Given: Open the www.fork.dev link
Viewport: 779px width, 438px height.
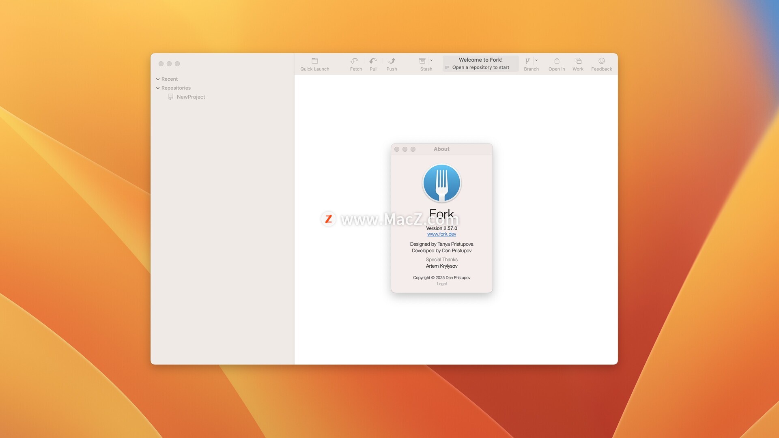Looking at the screenshot, I should point(441,234).
